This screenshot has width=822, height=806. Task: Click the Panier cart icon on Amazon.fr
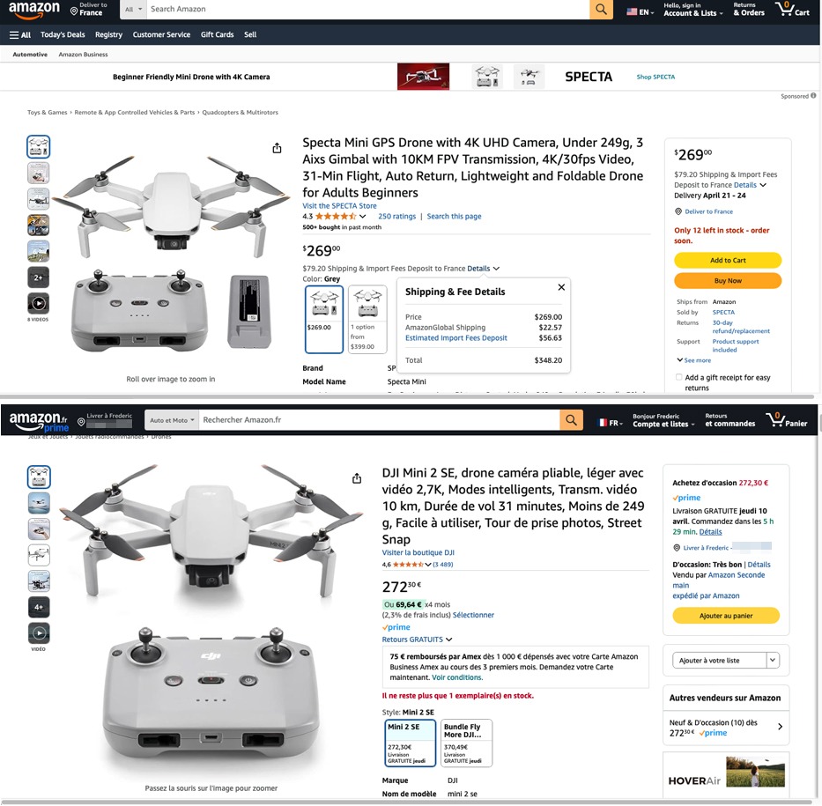[787, 420]
